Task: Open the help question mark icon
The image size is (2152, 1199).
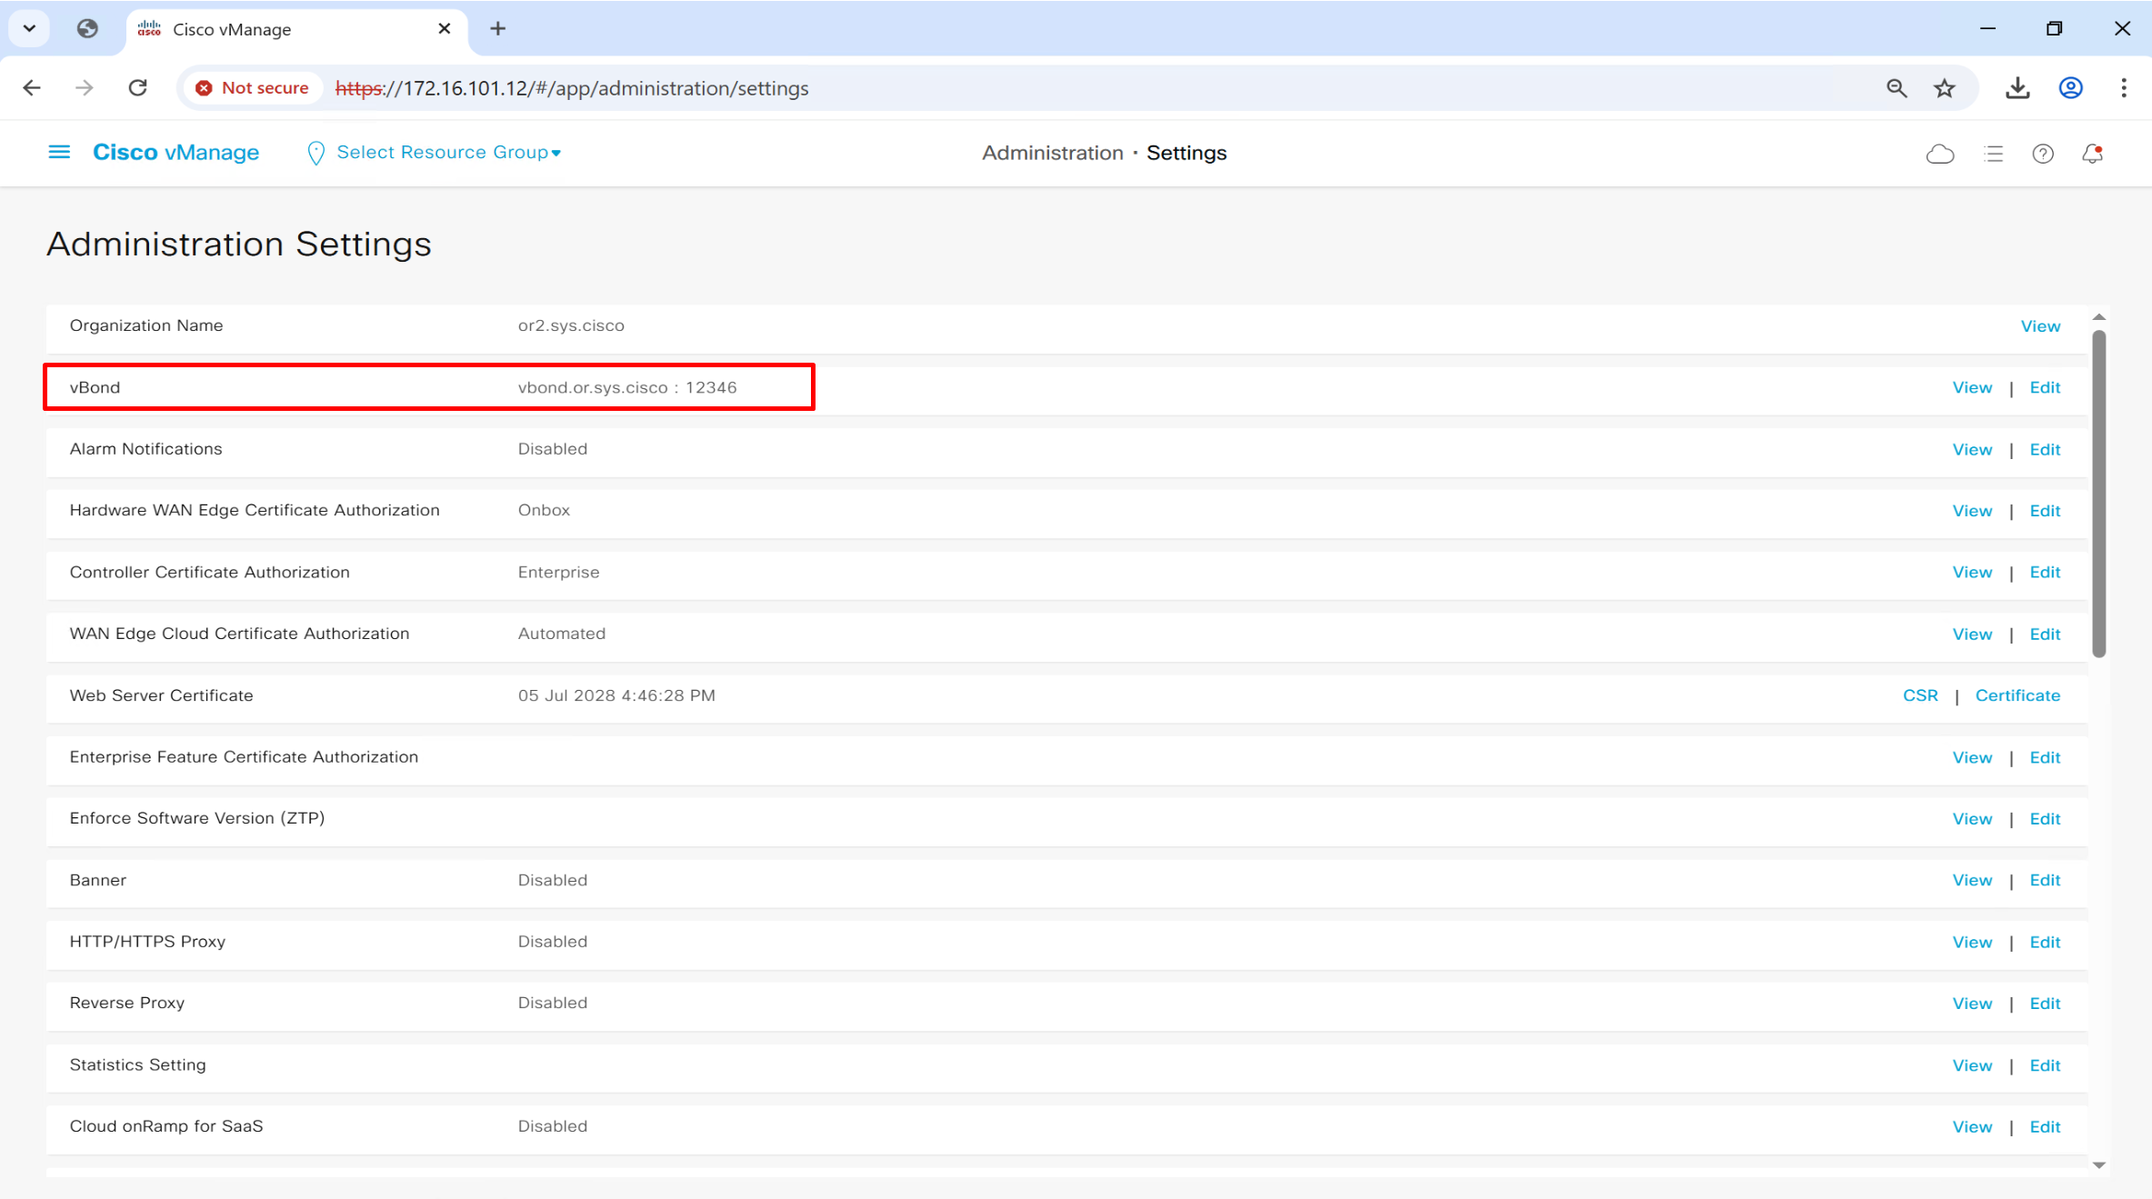Action: tap(2042, 154)
